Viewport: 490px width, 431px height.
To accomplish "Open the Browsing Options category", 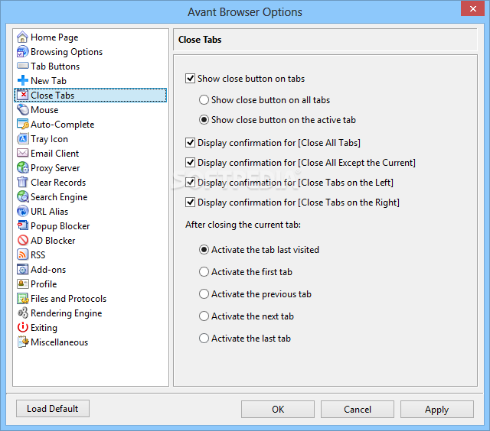I will pyautogui.click(x=67, y=52).
